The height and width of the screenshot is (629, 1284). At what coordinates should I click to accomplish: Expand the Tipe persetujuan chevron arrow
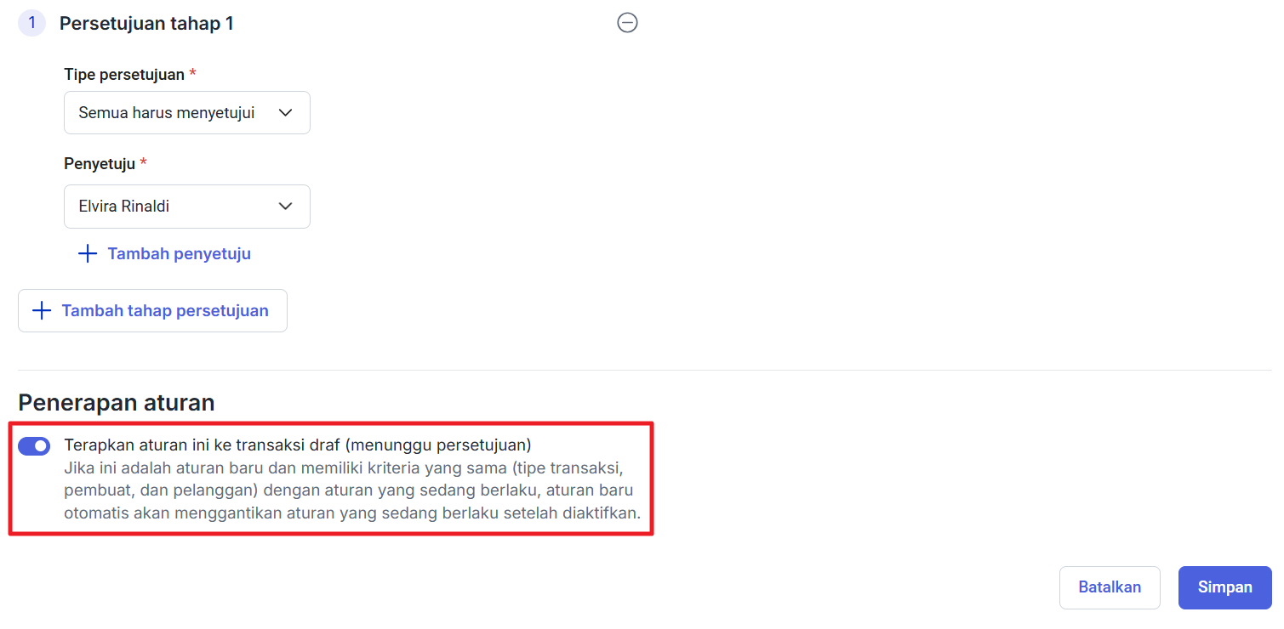coord(286,113)
